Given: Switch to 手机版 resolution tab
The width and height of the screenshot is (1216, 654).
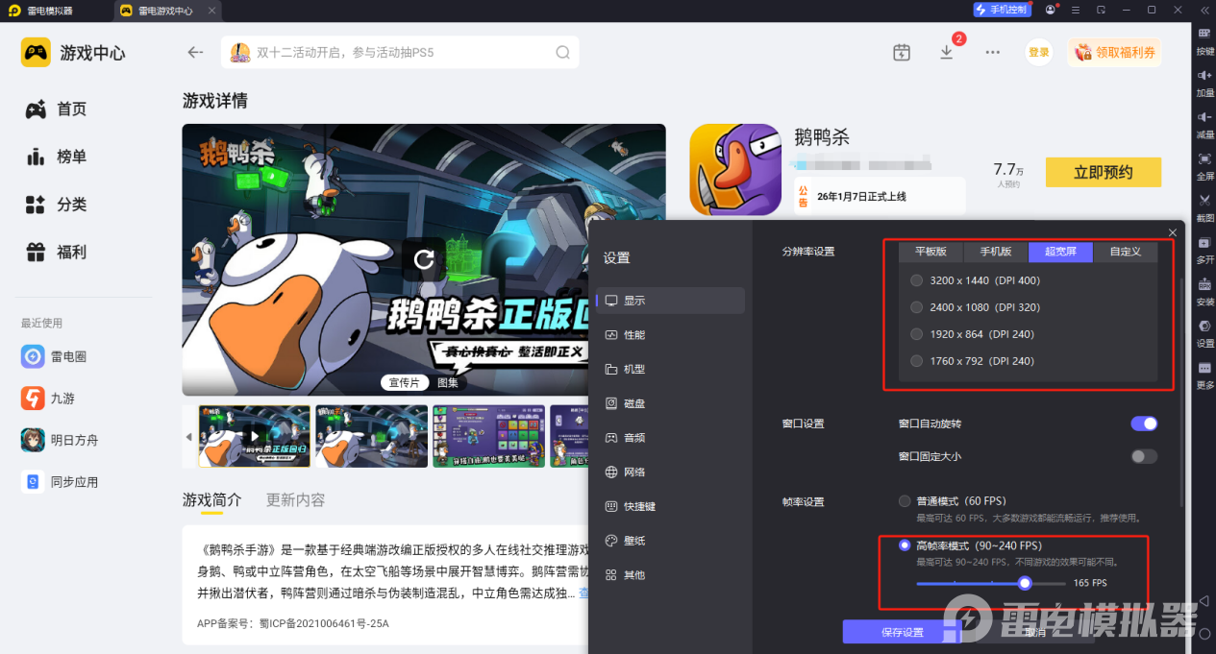Looking at the screenshot, I should (x=996, y=252).
